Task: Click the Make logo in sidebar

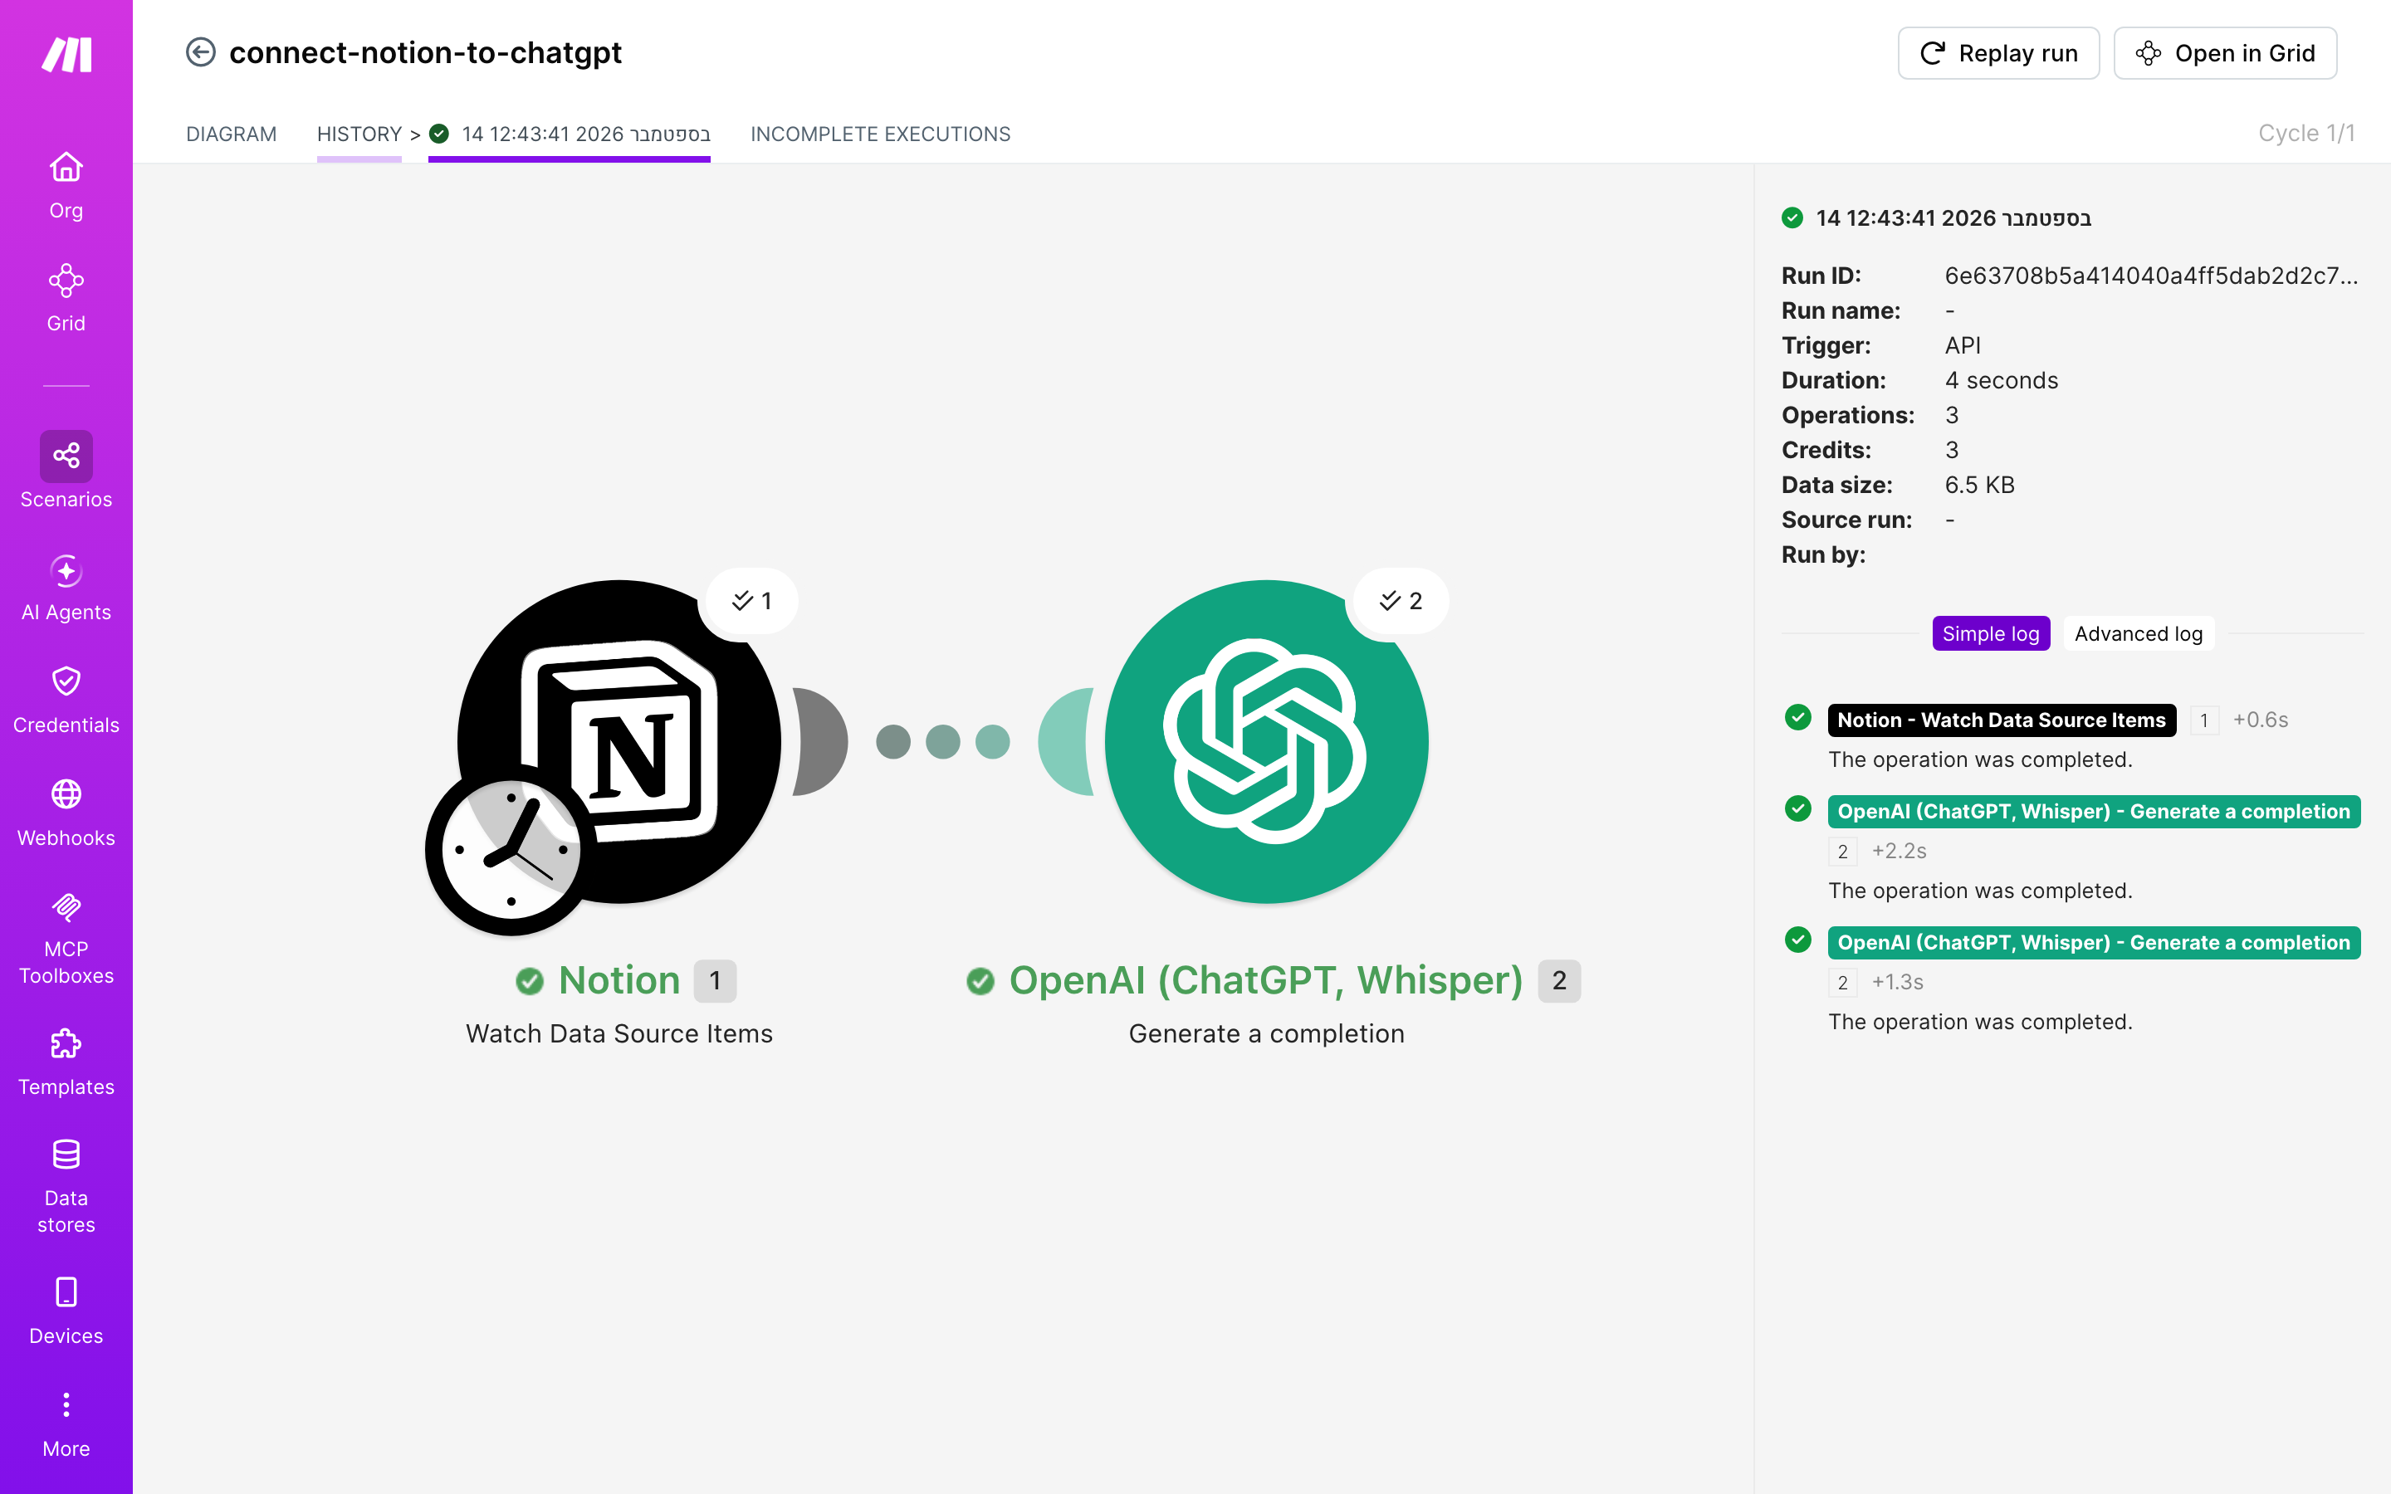Action: pos(66,54)
